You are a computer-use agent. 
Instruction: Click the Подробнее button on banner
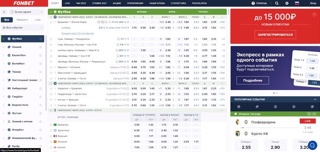(253, 80)
